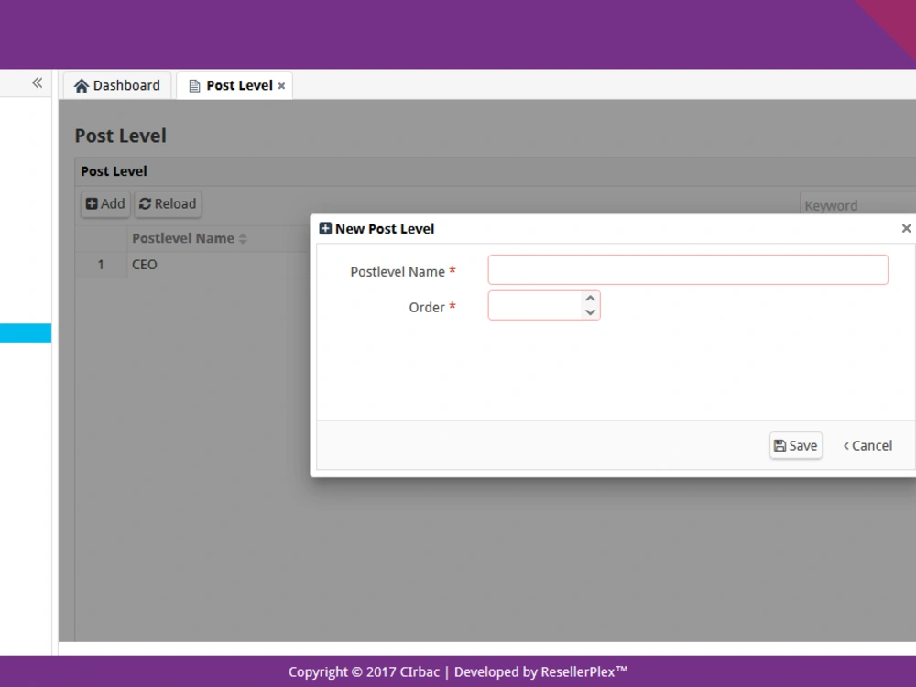Close the Post Level tab
This screenshot has height=687, width=916.
[281, 86]
